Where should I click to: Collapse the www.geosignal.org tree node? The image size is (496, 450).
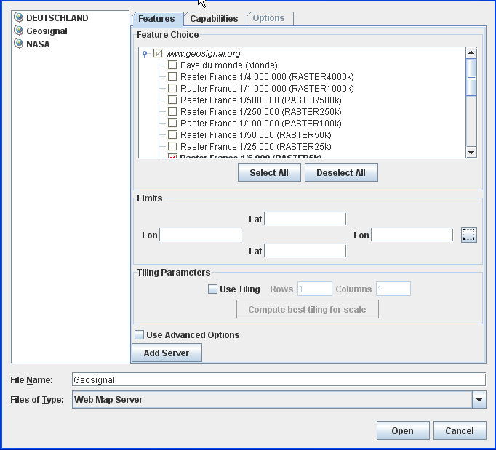[146, 54]
